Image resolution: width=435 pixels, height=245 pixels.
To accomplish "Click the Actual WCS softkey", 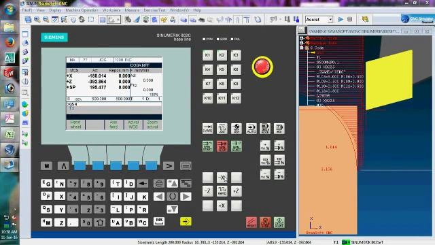I will tap(133, 125).
